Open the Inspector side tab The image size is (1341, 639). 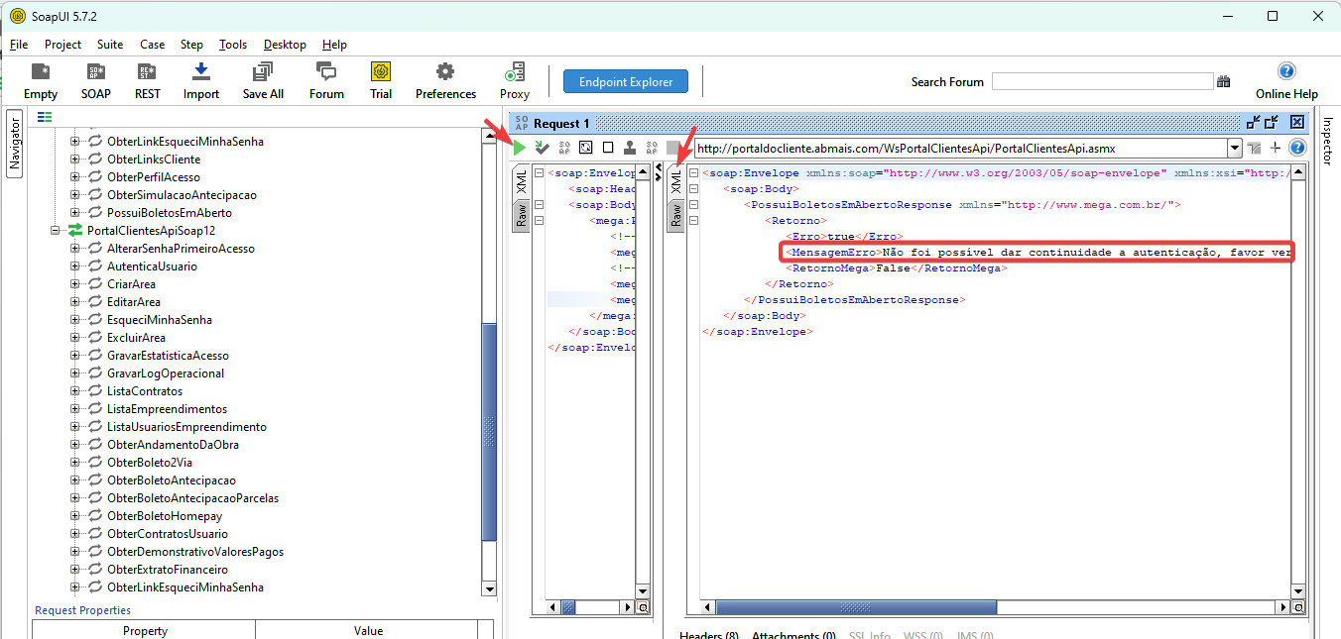[x=1327, y=141]
